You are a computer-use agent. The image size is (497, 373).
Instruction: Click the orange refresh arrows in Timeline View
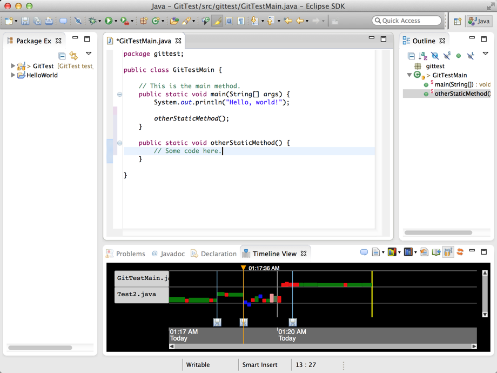coord(460,252)
